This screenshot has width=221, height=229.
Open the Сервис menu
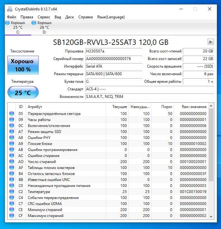[44, 17]
